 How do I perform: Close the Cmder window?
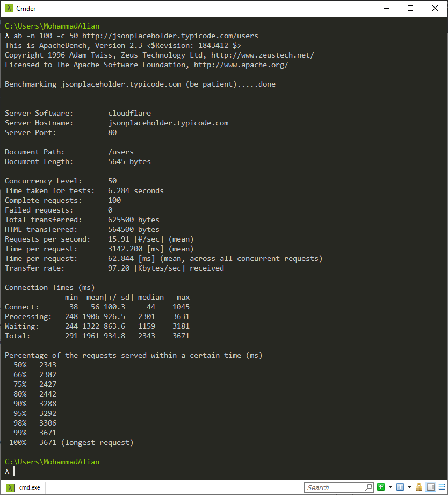point(435,8)
